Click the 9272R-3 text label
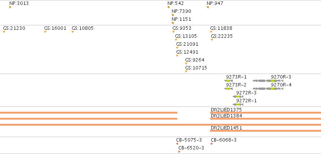The height and width of the screenshot is (154, 321). click(x=246, y=93)
